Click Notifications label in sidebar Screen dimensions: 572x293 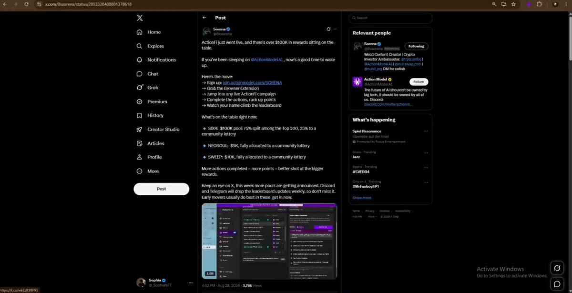[x=162, y=60]
